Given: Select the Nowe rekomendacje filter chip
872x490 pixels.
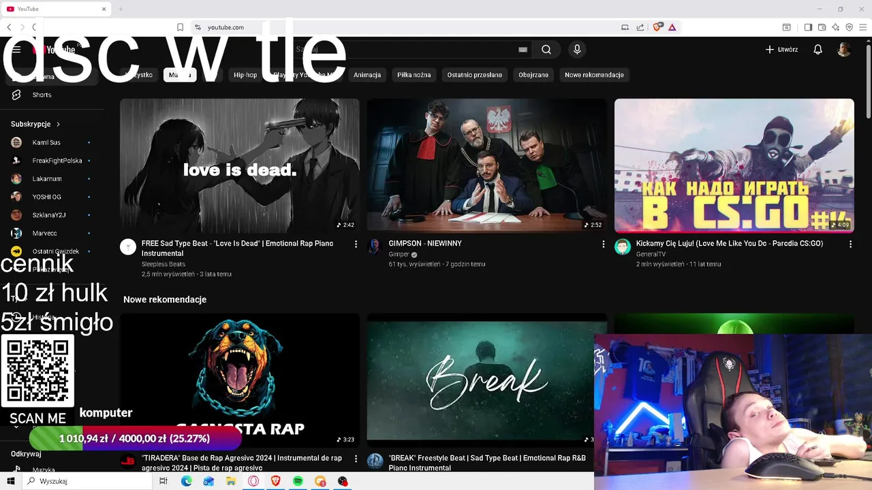Looking at the screenshot, I should [x=594, y=75].
